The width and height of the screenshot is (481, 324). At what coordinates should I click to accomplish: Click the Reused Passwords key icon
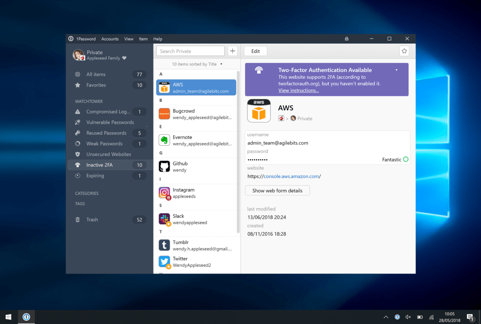[78, 133]
